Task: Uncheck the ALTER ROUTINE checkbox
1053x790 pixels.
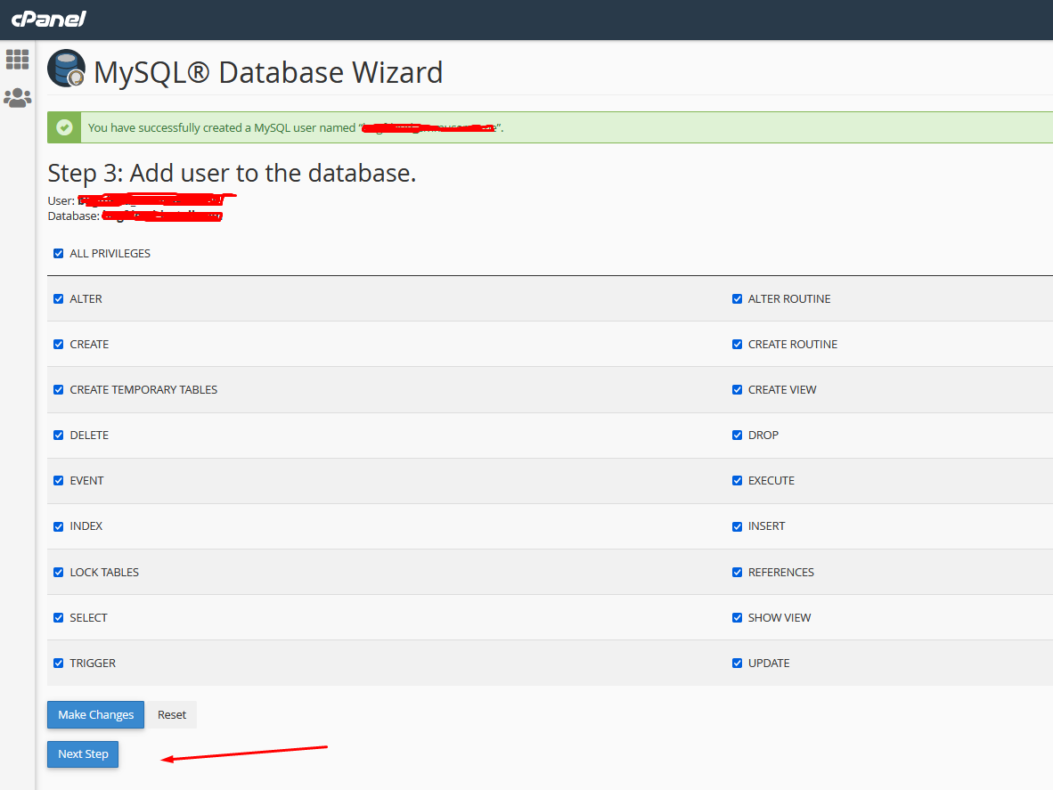Action: (x=737, y=299)
